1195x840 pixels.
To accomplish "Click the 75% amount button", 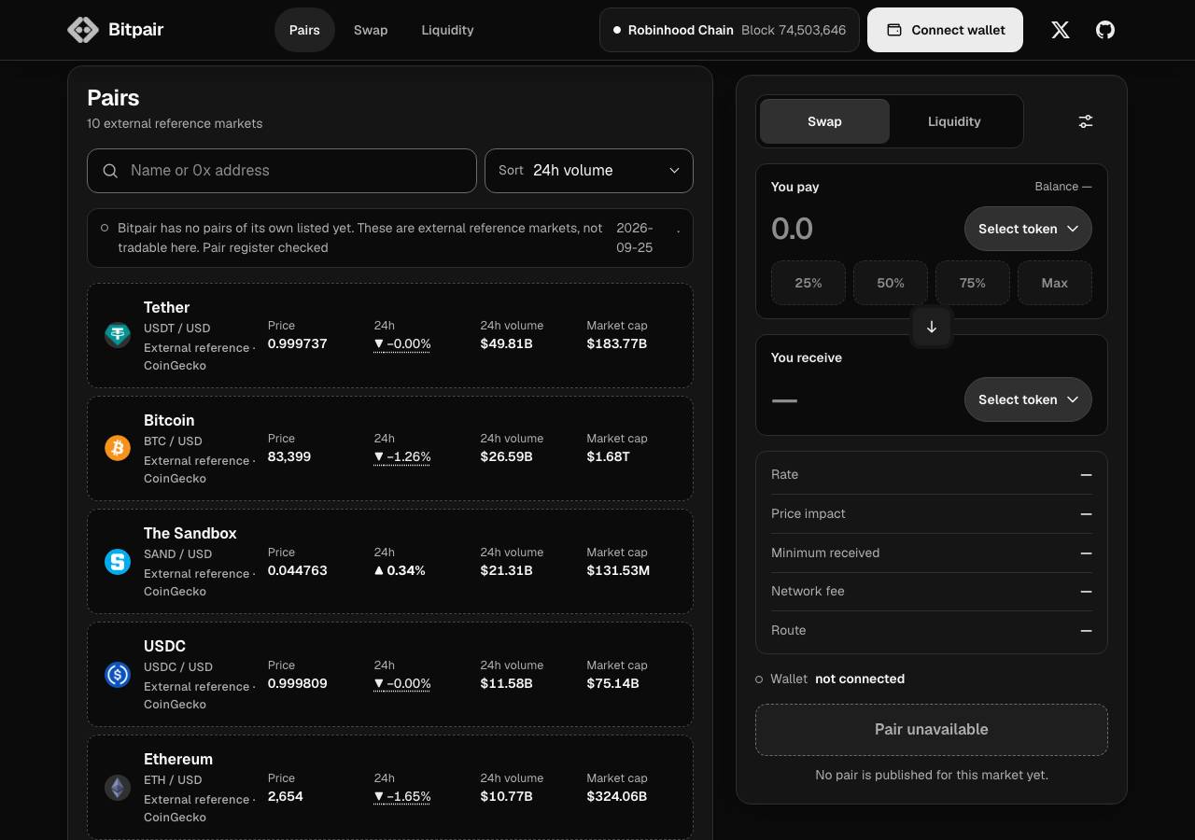I will point(973,283).
